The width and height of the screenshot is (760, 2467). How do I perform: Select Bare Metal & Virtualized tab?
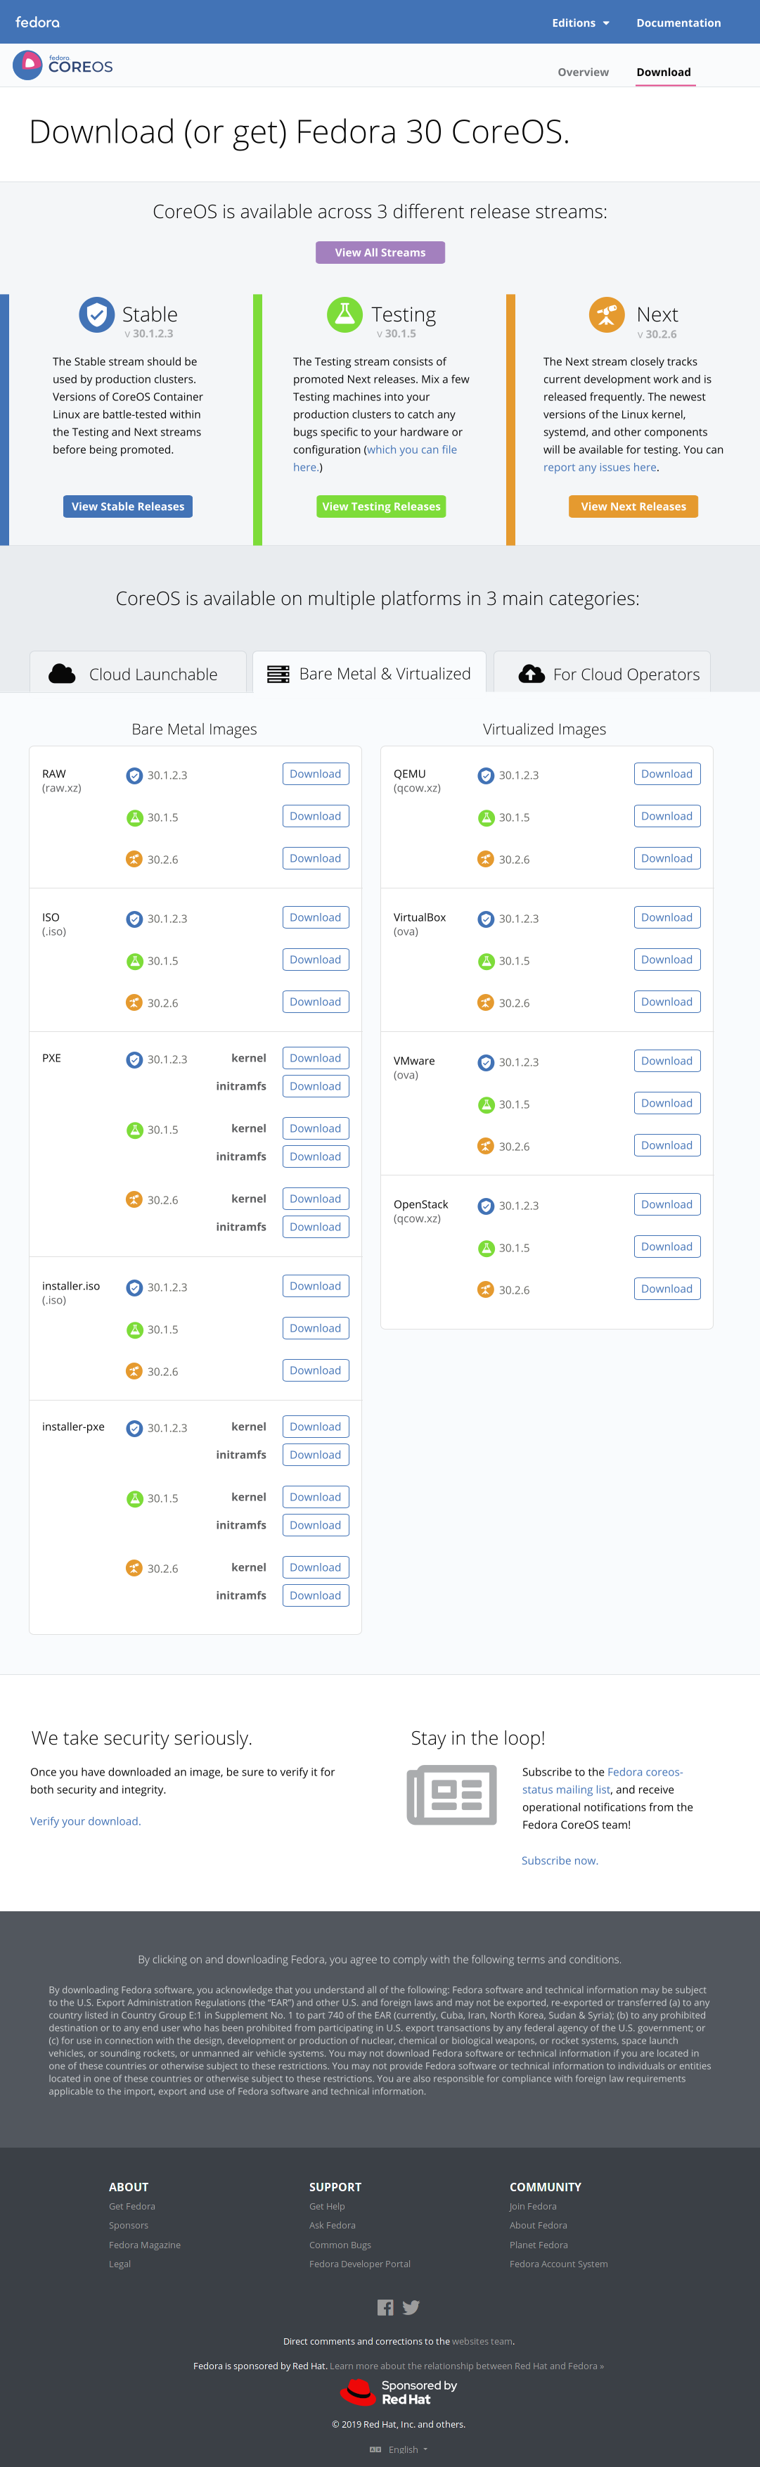coord(370,672)
